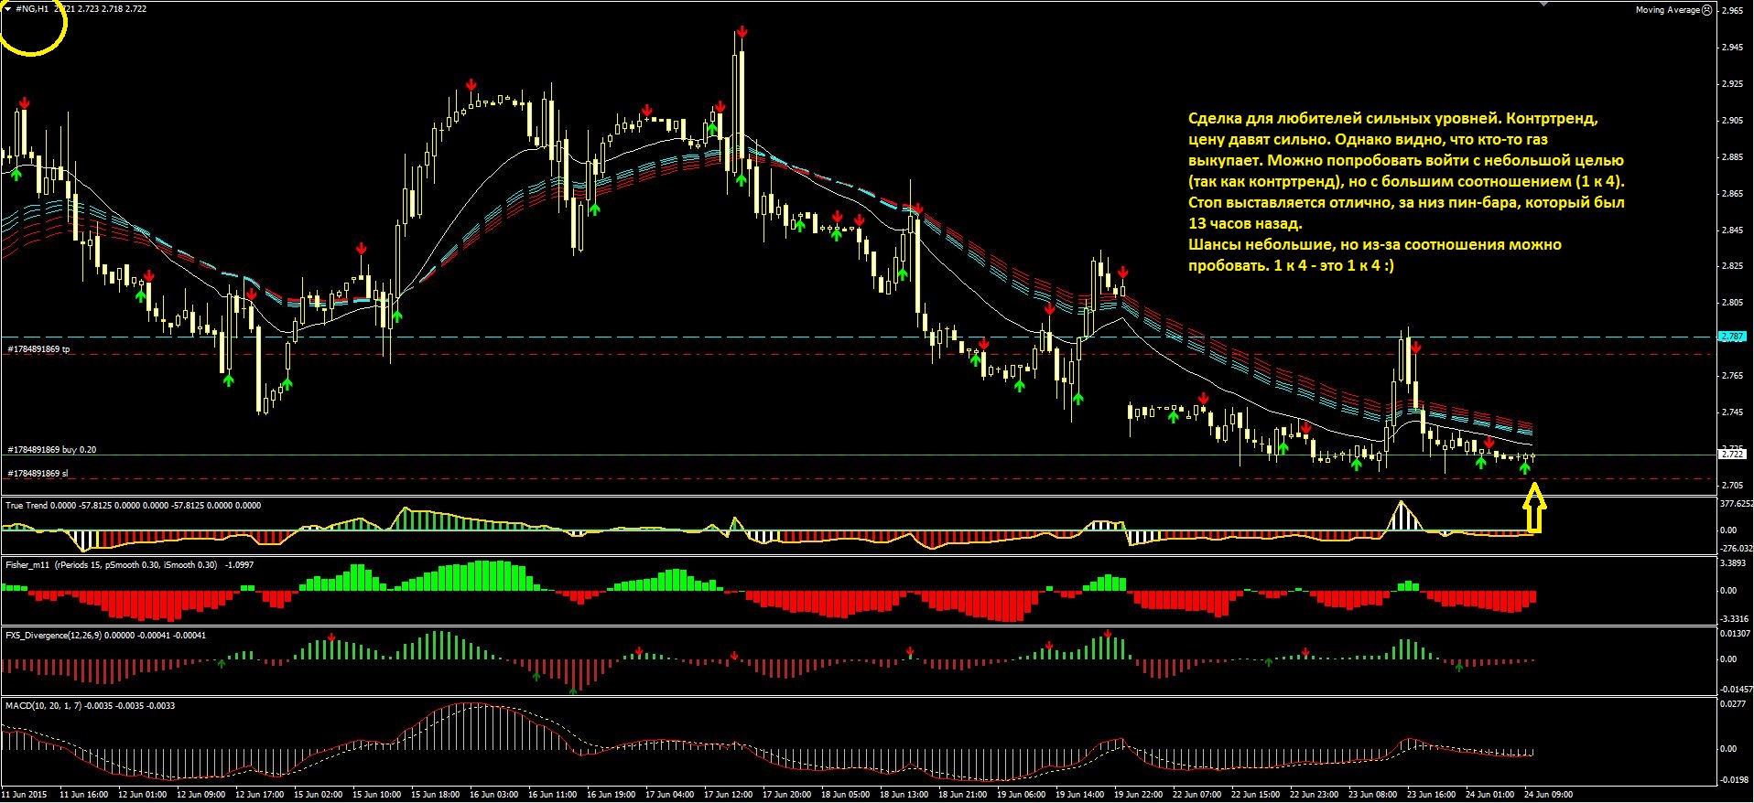This screenshot has width=1754, height=803.
Task: Click the -0.0198 MACD scale value
Action: pyautogui.click(x=1735, y=781)
